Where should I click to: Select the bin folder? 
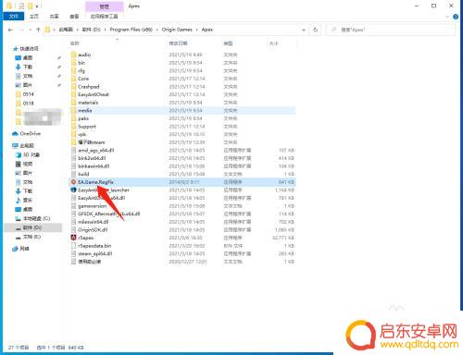click(182, 63)
